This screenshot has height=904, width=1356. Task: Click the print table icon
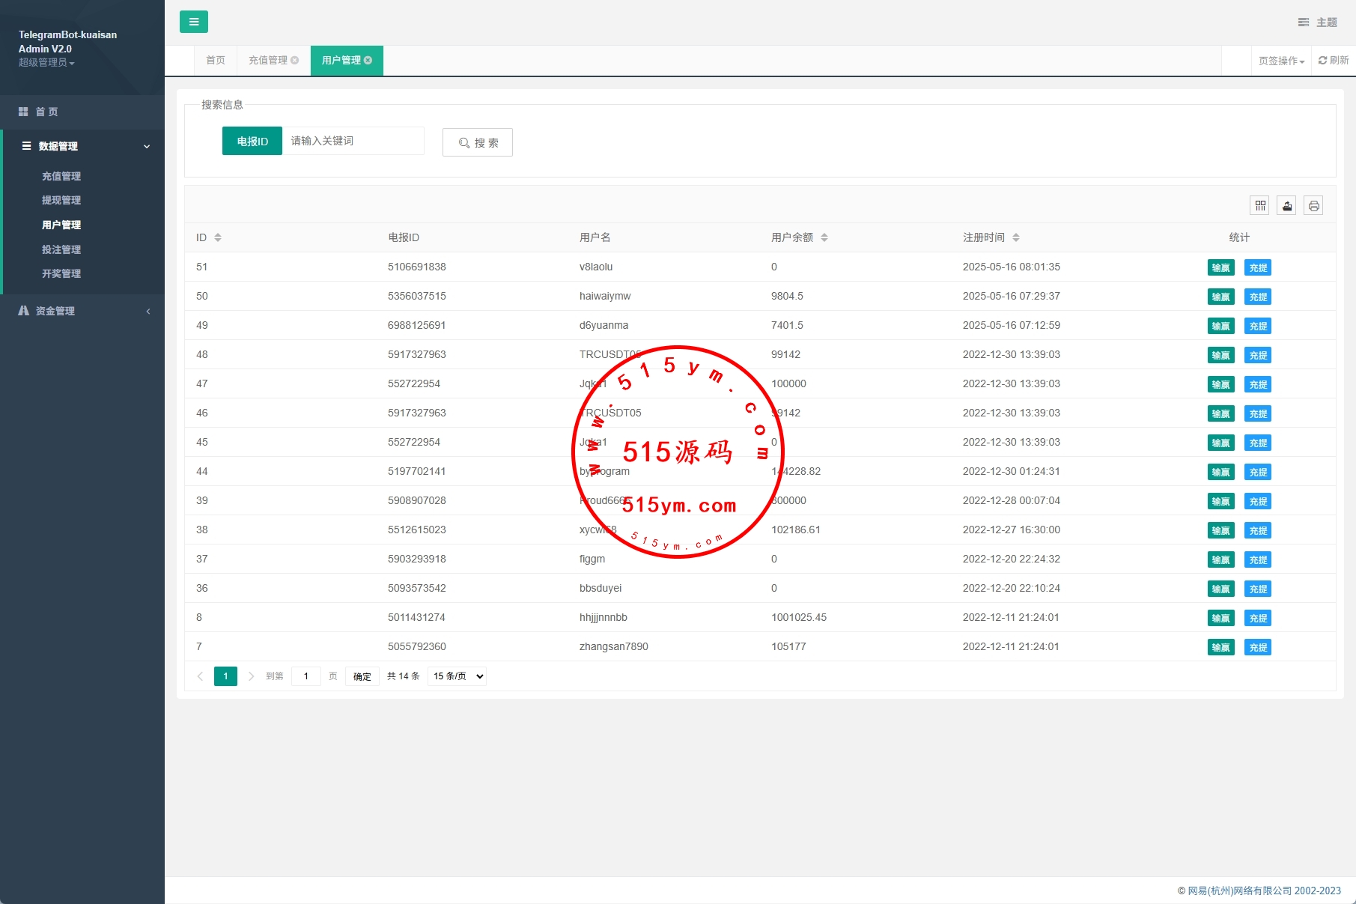click(x=1313, y=206)
